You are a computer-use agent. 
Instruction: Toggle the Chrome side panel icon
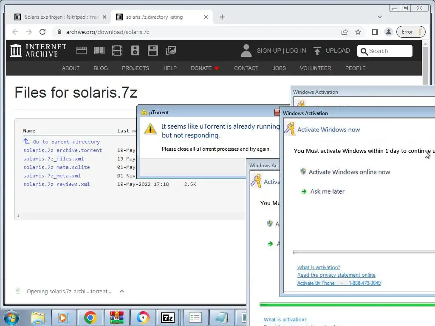[x=375, y=32]
